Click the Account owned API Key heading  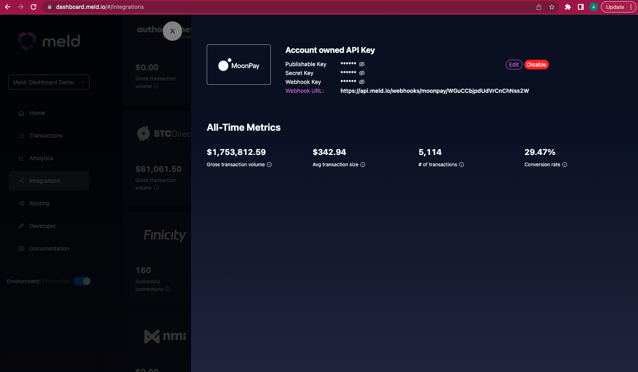point(330,50)
